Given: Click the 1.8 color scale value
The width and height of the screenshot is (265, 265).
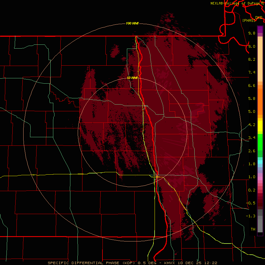Looking at the screenshot, I should pyautogui.click(x=252, y=164).
